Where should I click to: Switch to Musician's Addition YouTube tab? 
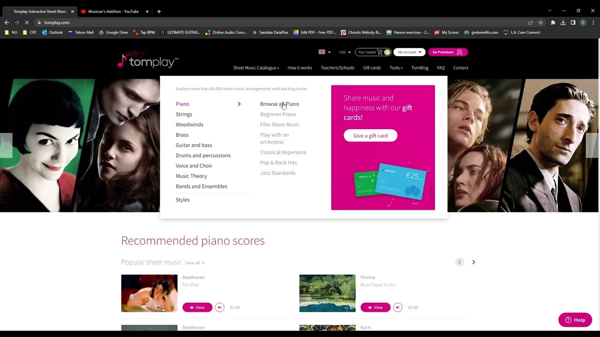click(114, 11)
